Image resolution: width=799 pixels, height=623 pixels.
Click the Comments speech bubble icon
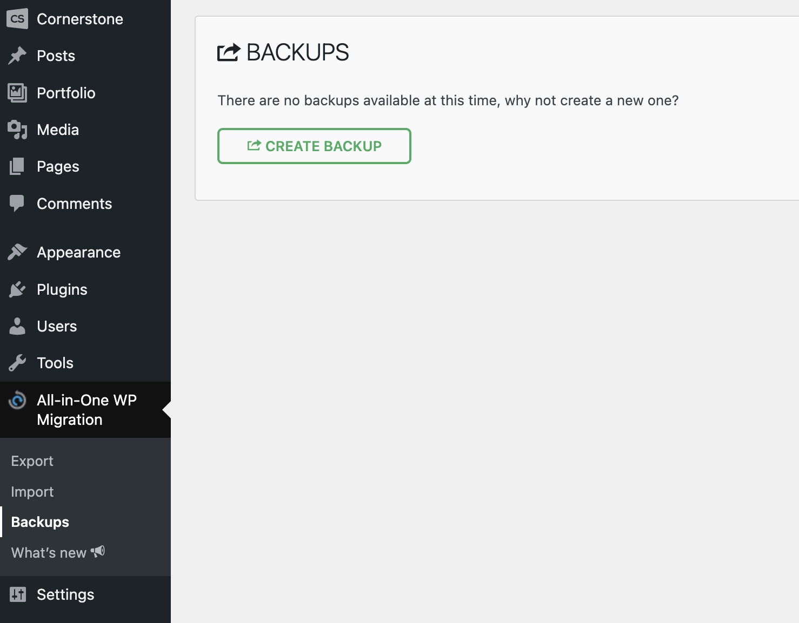click(x=17, y=204)
